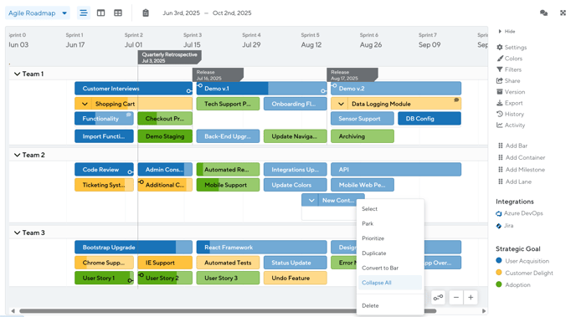Open comment icon on Data Logging Module
Image resolution: width=576 pixels, height=317 pixels.
(456, 100)
